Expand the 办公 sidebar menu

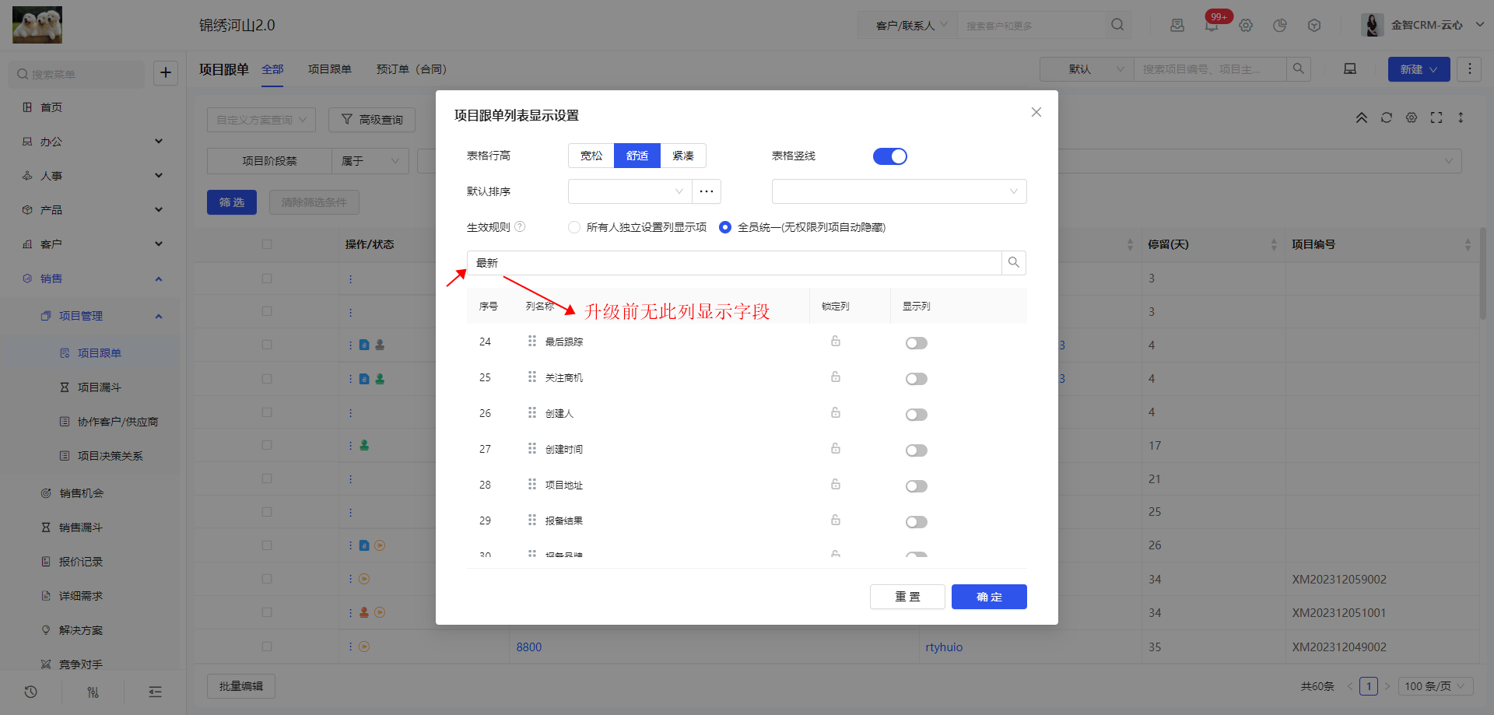pyautogui.click(x=93, y=142)
